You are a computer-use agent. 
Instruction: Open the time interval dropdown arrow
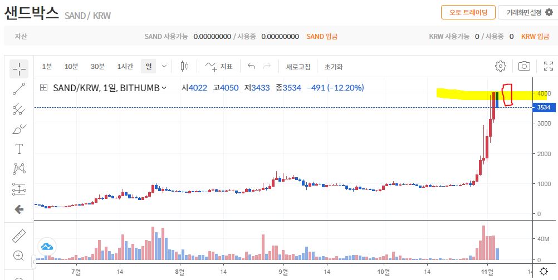pos(164,66)
